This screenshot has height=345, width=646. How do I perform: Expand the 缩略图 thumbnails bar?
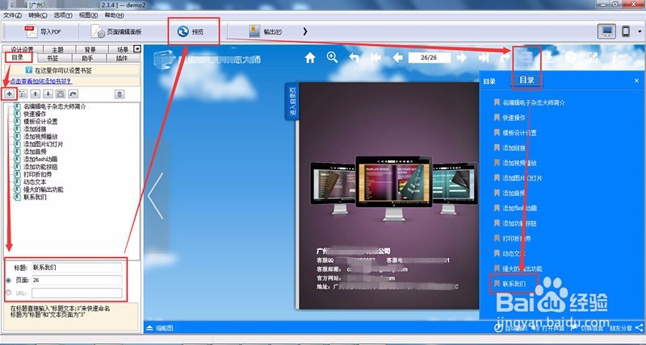(160, 328)
